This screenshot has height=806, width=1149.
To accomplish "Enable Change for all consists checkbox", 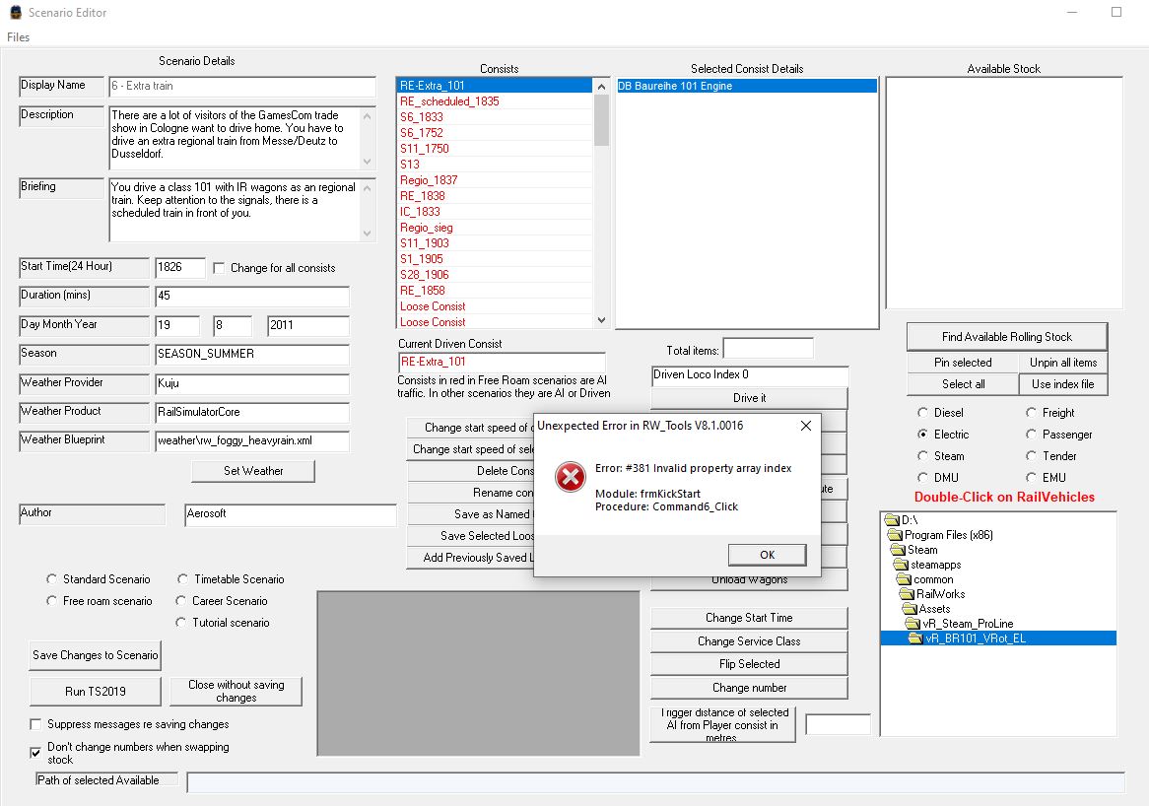I will 220,268.
